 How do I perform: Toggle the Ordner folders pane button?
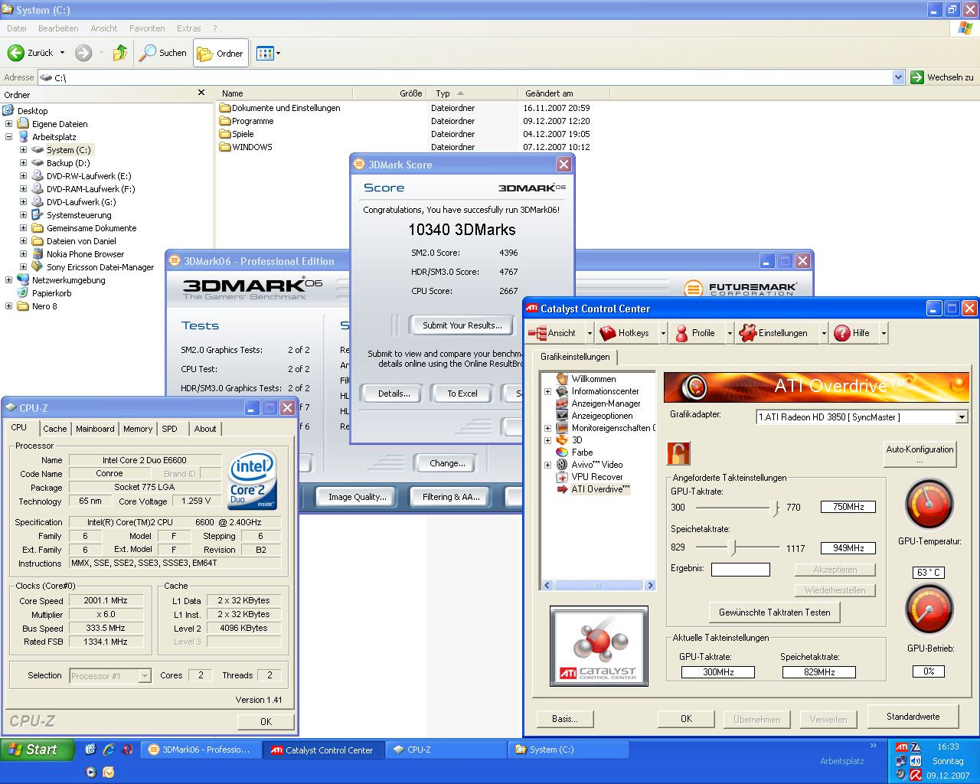click(220, 54)
